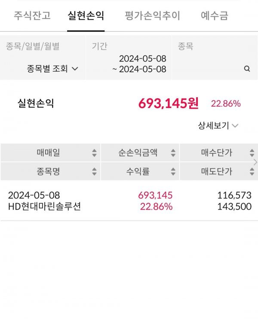The height and width of the screenshot is (319, 258).
Task: Open the 기간 date range picker
Action: pyautogui.click(x=129, y=58)
